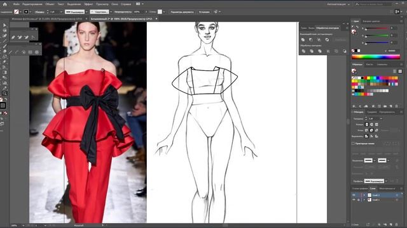
Task: Choose the Arc tool in floating panel
Action: pyautogui.click(x=17, y=52)
